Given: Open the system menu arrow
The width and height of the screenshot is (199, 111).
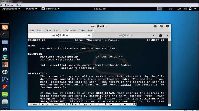Looking at the screenshot, I should coord(195,9).
